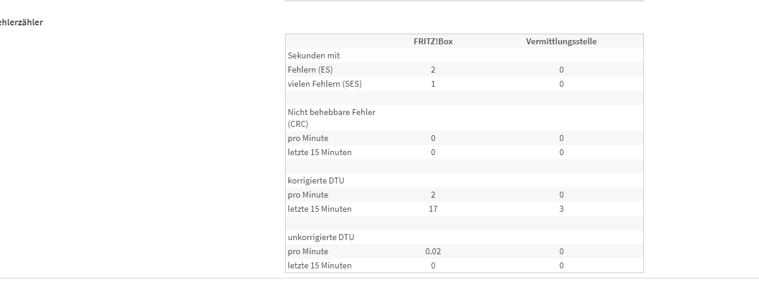Click the Fehlerzähler section heading

tap(21, 22)
